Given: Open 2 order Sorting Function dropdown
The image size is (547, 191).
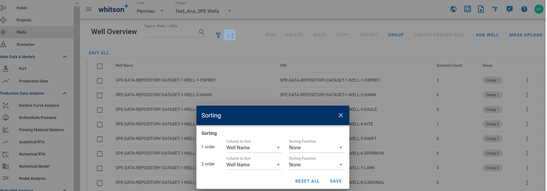Looking at the screenshot, I should coord(316,165).
